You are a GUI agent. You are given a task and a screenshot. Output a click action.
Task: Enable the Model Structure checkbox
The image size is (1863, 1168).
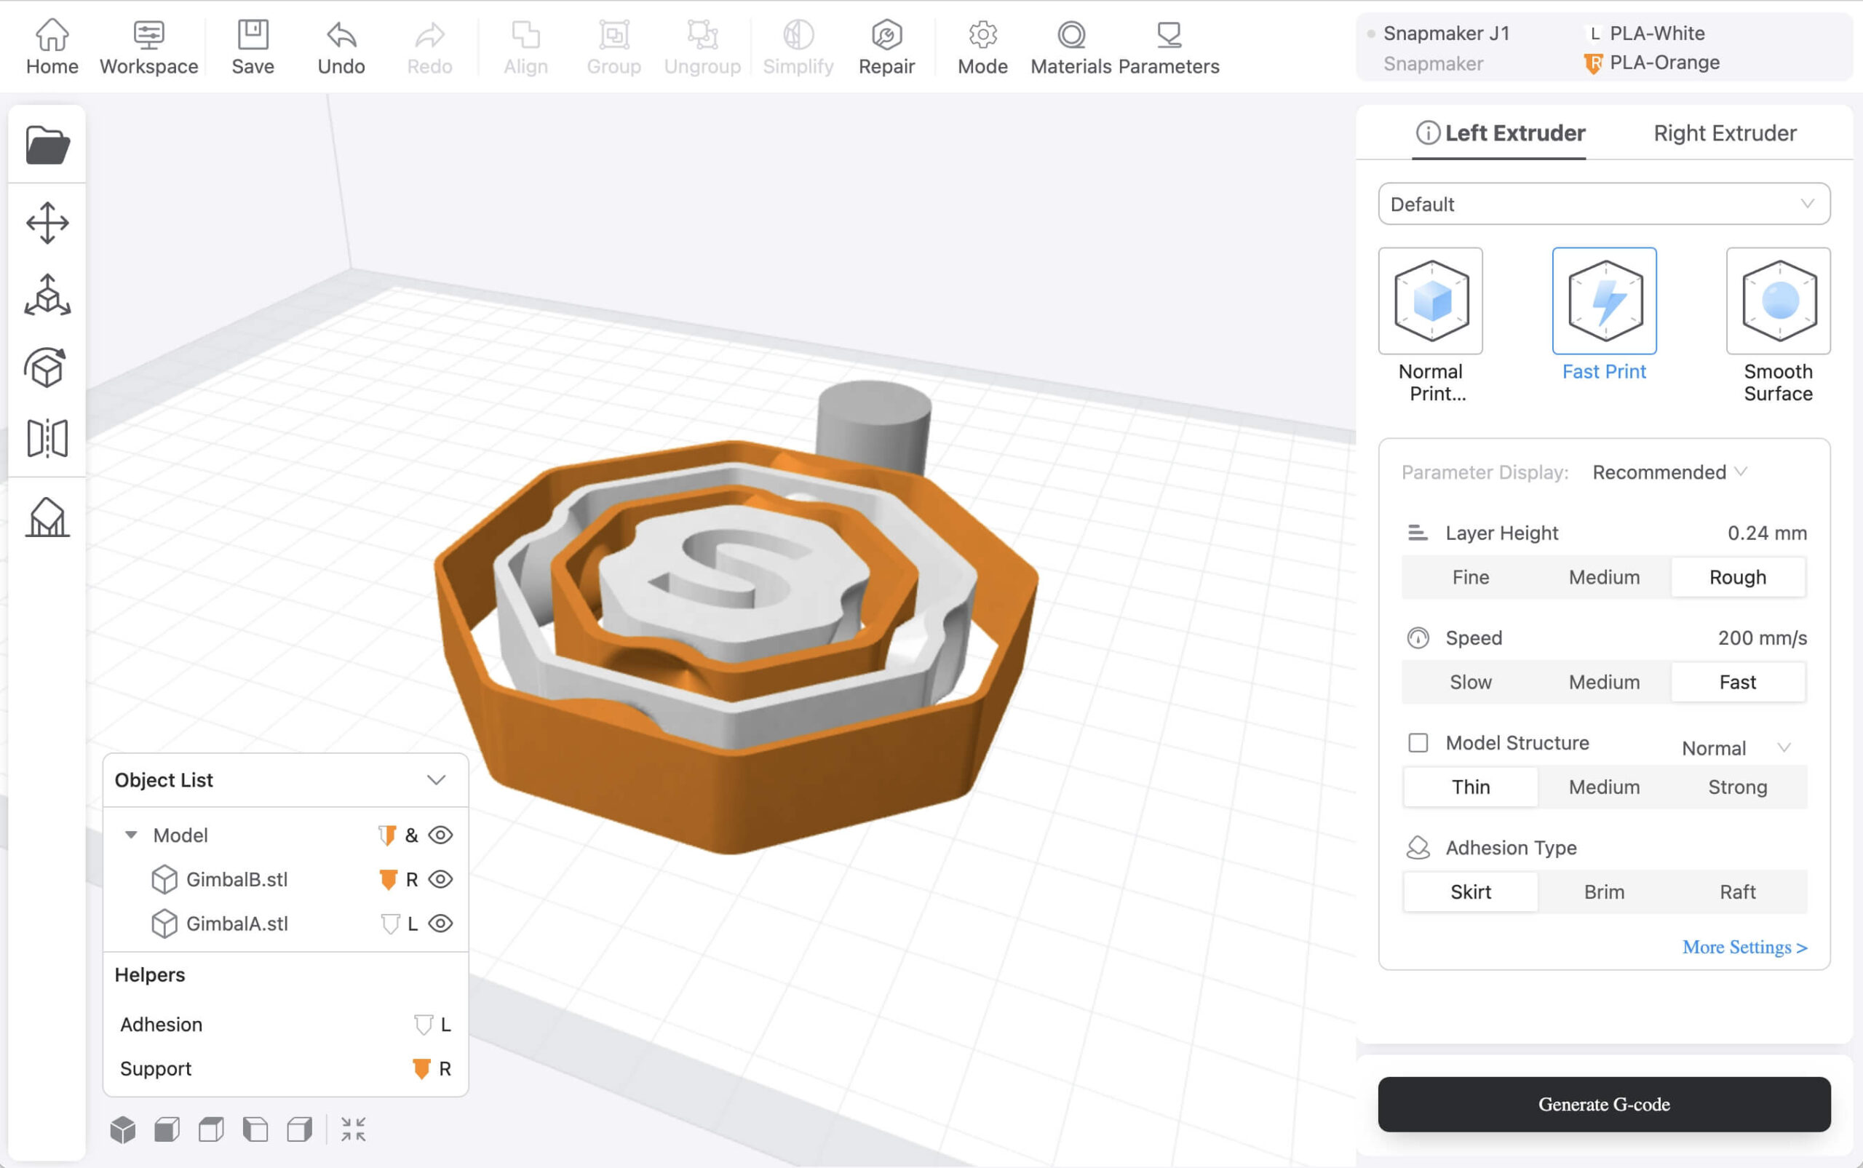coord(1418,742)
